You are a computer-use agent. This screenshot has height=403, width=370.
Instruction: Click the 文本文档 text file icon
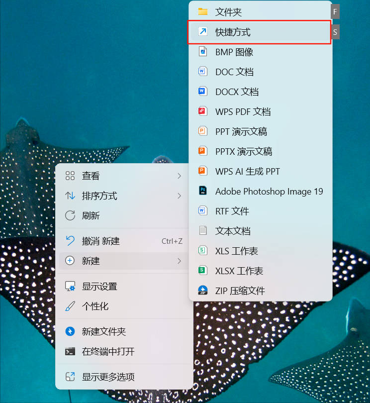(203, 230)
